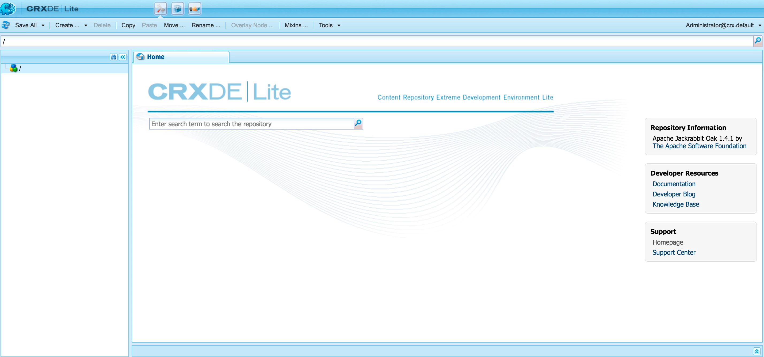Expand the Tools menu
The image size is (764, 357).
[329, 25]
